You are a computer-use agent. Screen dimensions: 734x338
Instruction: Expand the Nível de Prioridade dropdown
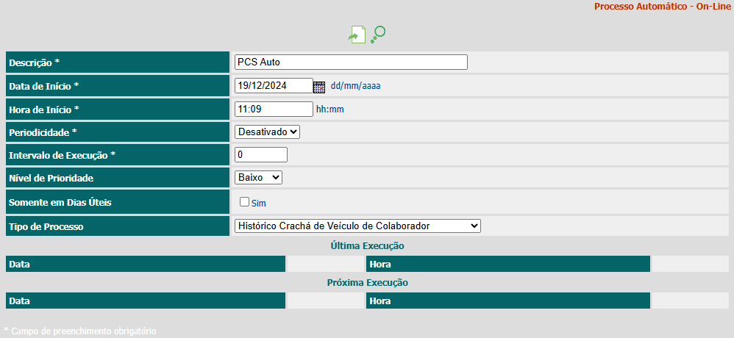(258, 177)
